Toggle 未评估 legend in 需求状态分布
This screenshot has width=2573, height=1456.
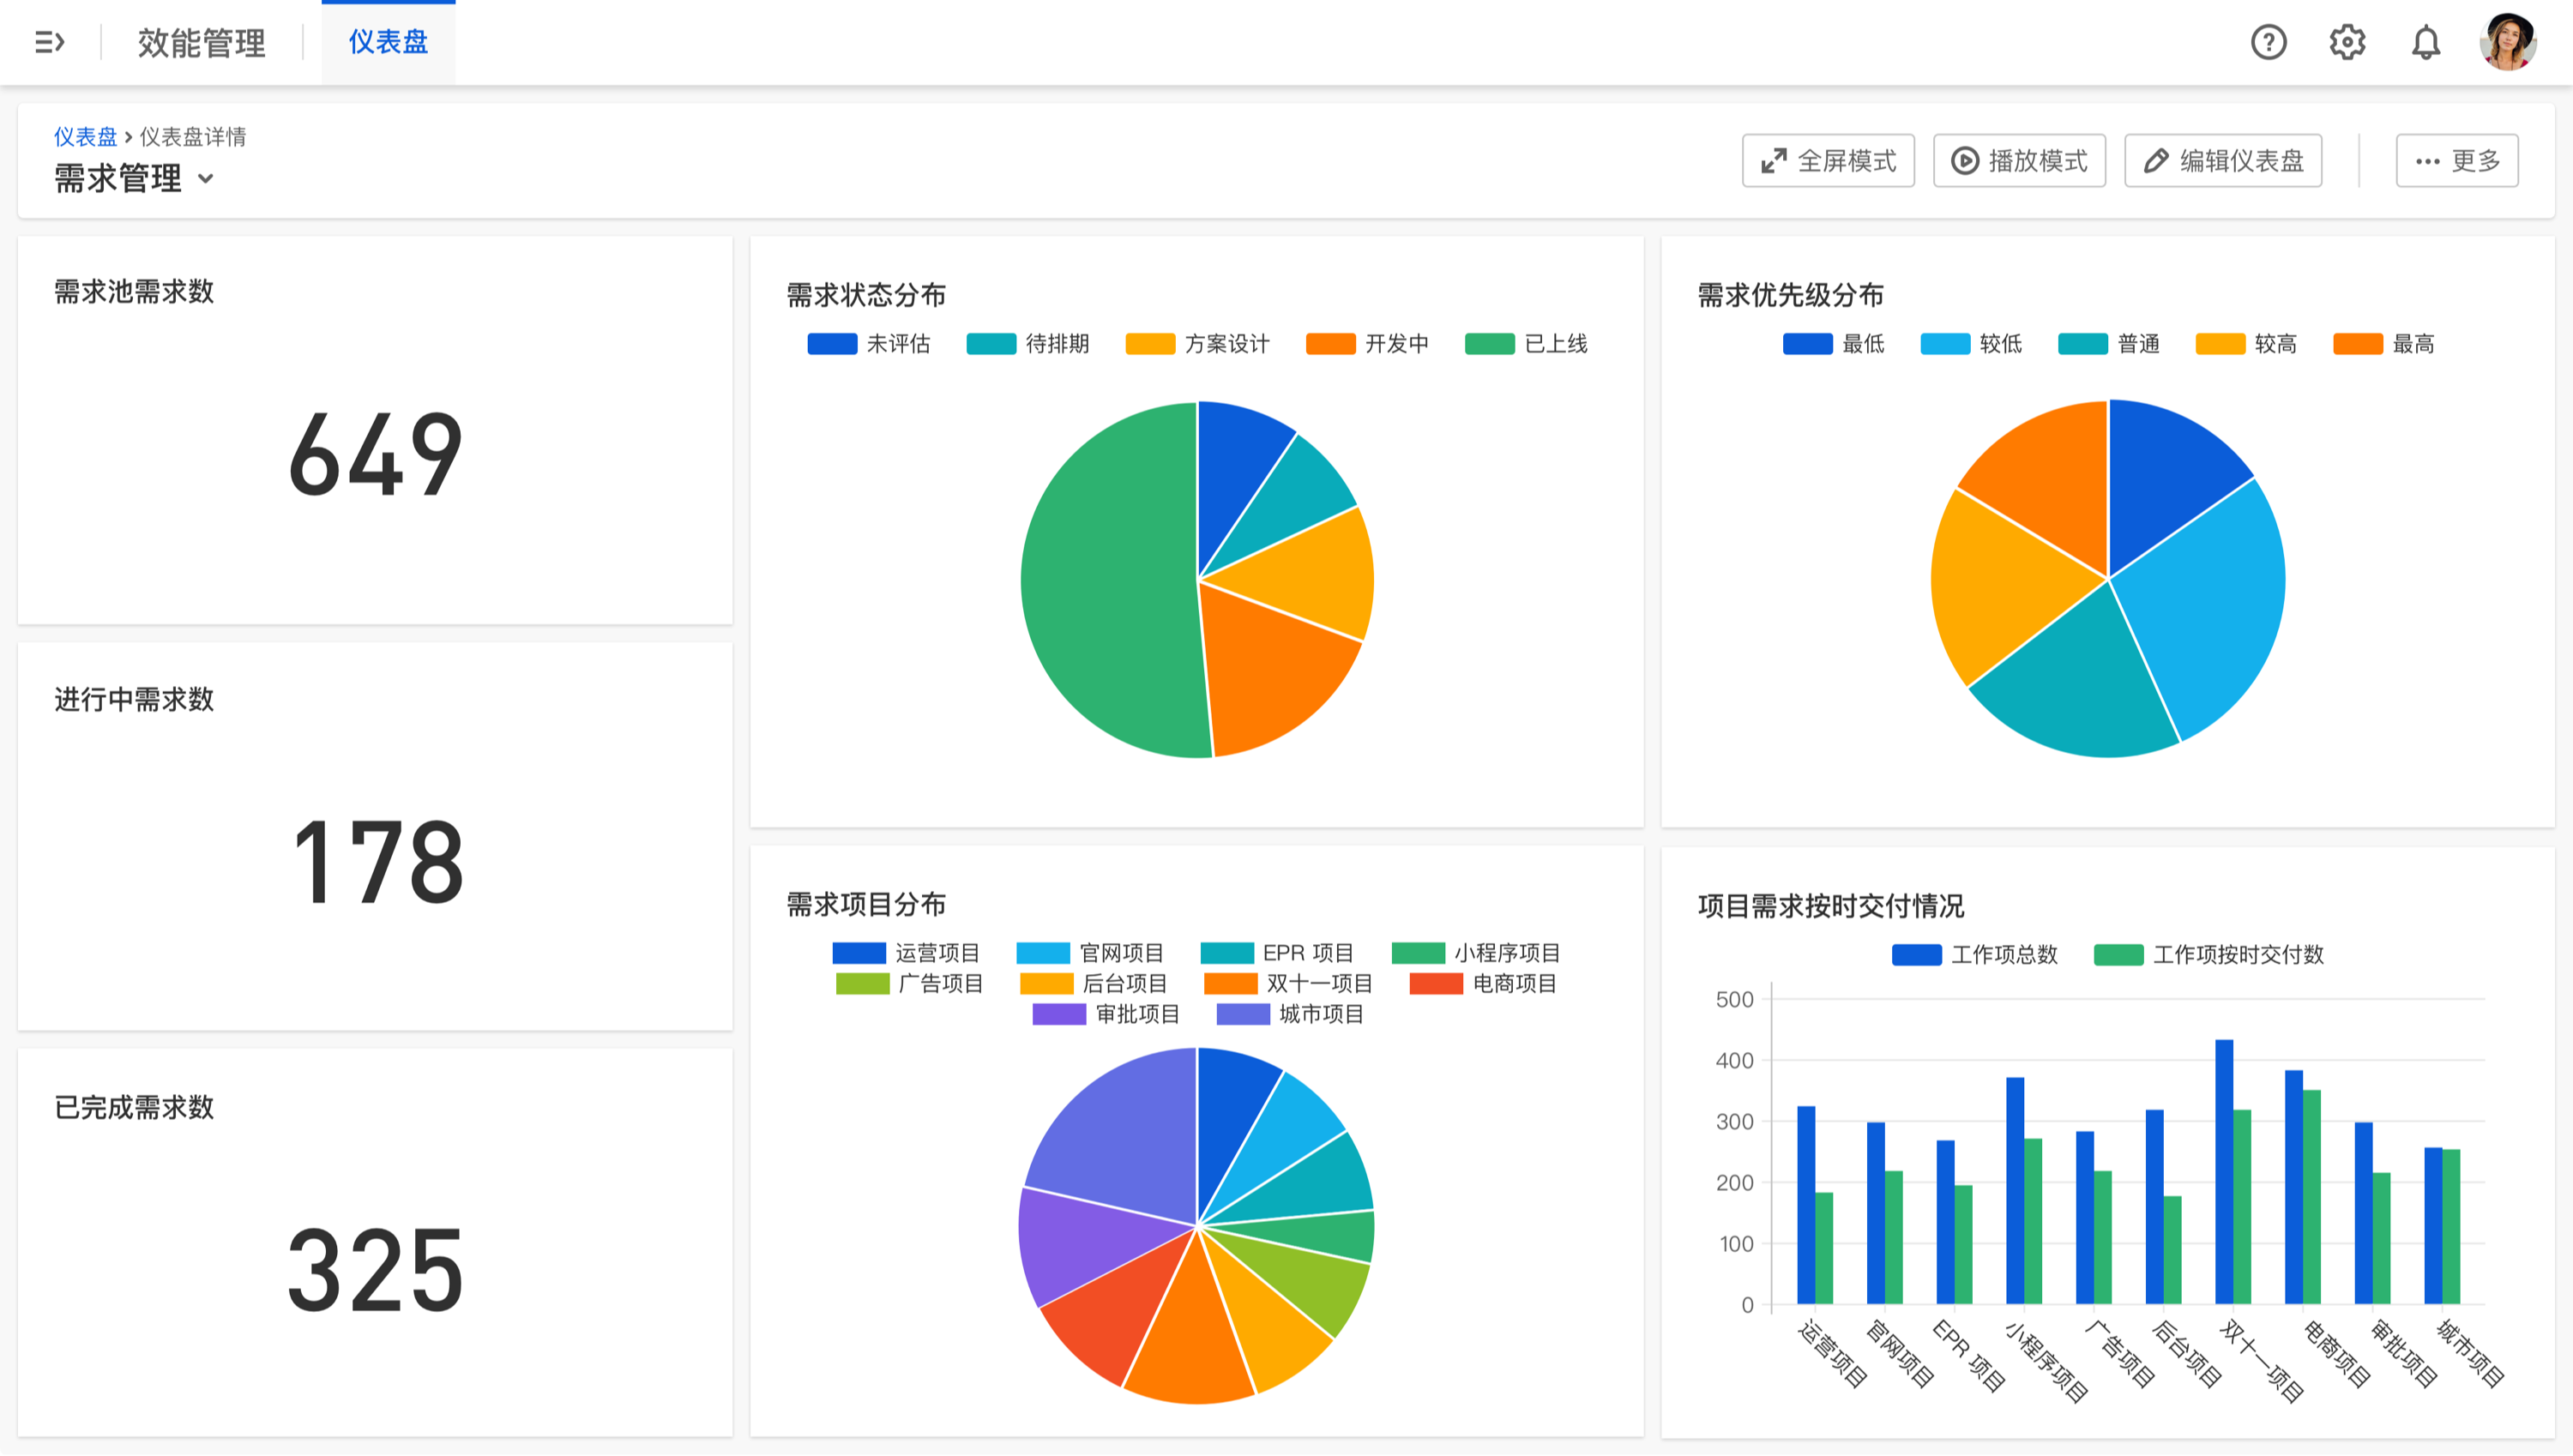[869, 344]
